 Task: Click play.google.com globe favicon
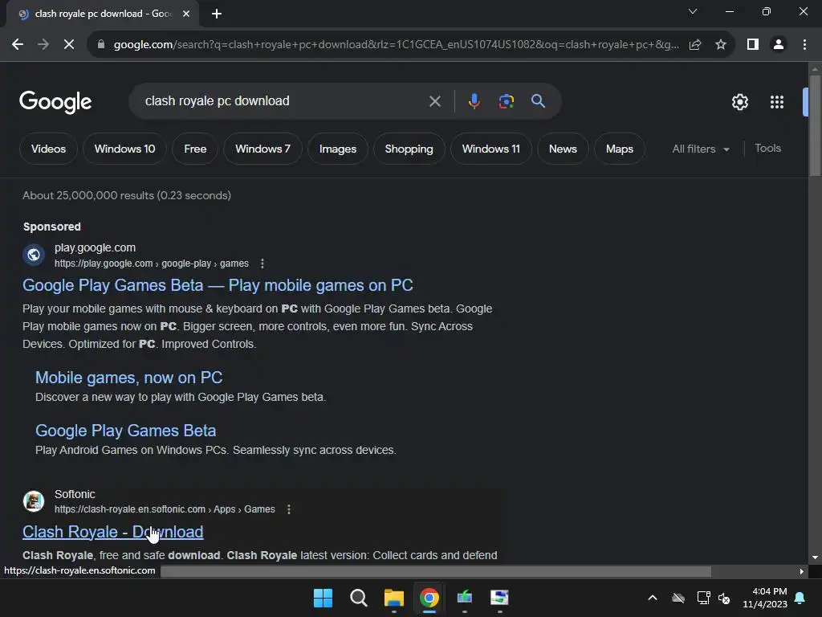click(x=34, y=255)
